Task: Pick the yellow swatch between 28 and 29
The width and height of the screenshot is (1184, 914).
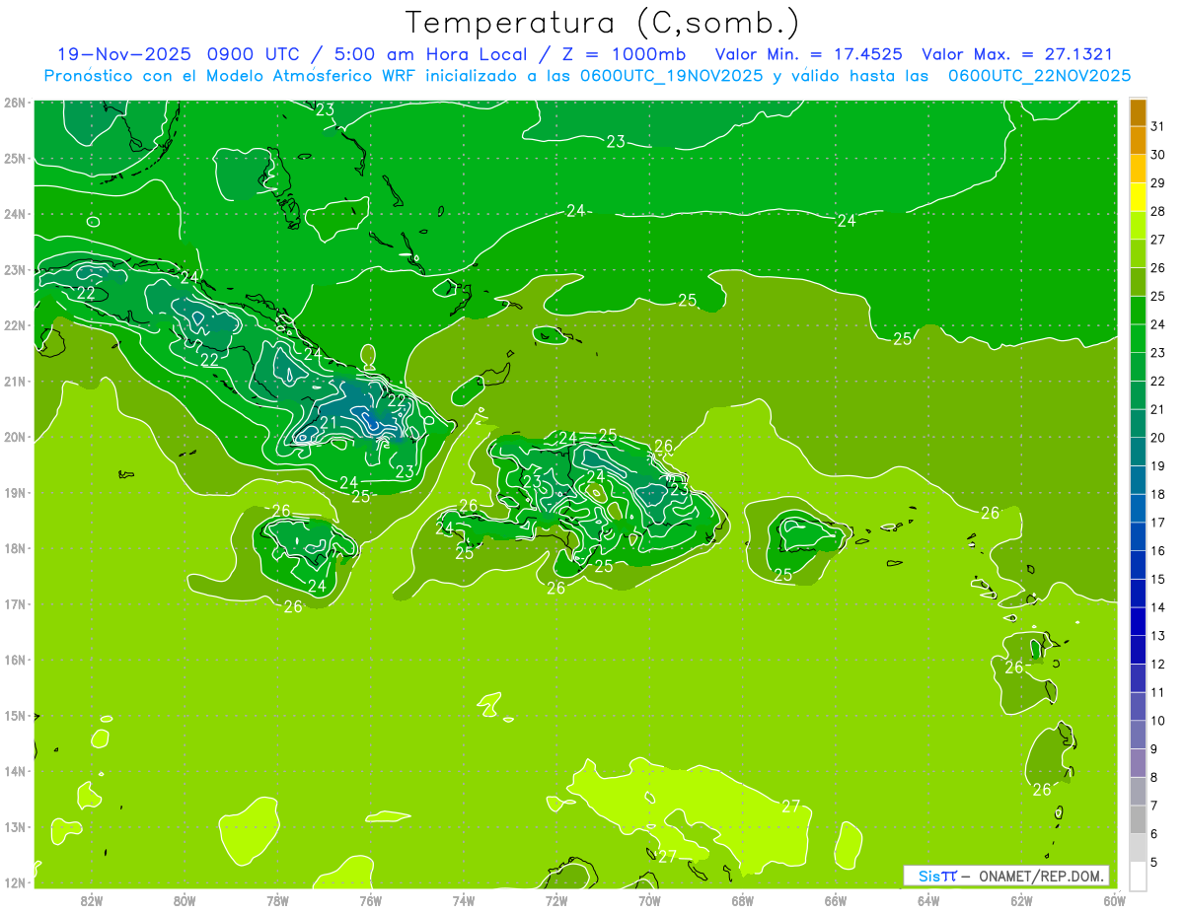Action: 1139,197
